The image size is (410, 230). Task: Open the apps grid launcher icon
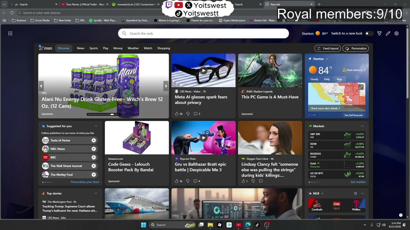tap(10, 34)
